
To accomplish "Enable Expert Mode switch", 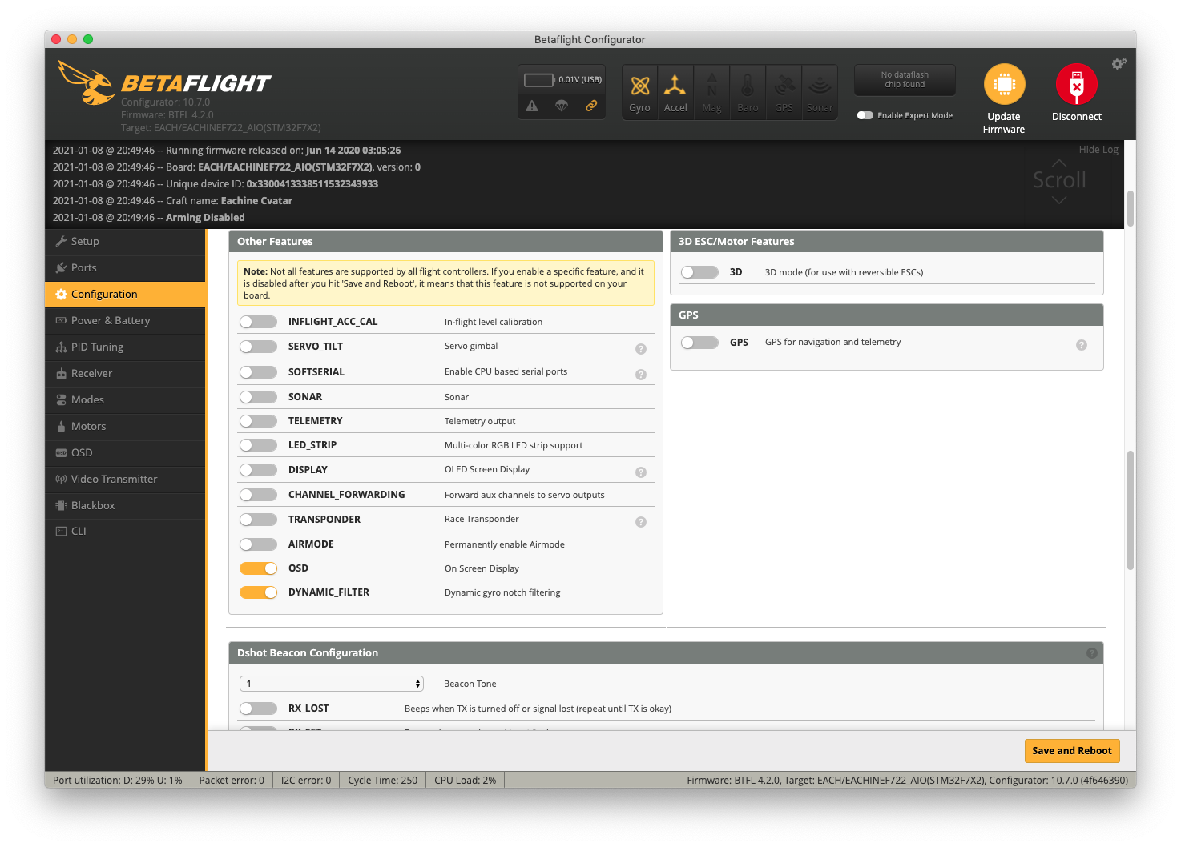I will pos(865,115).
